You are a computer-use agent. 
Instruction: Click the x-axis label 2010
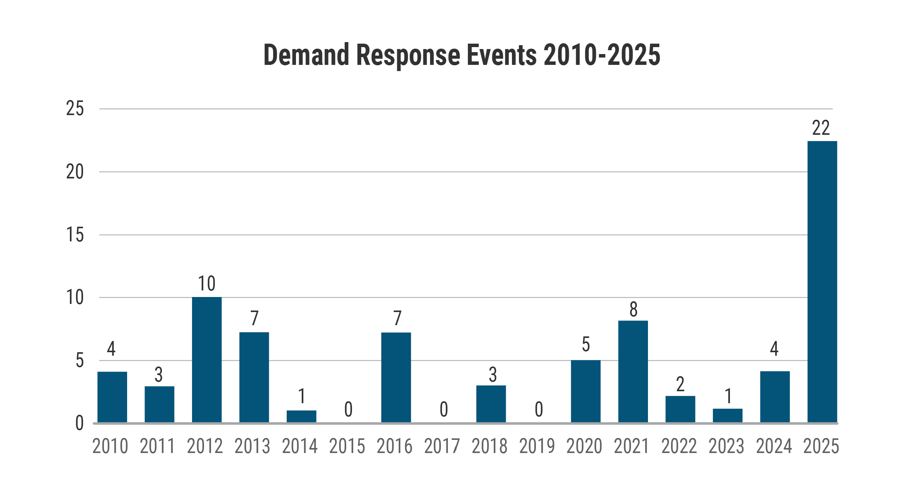click(x=110, y=446)
